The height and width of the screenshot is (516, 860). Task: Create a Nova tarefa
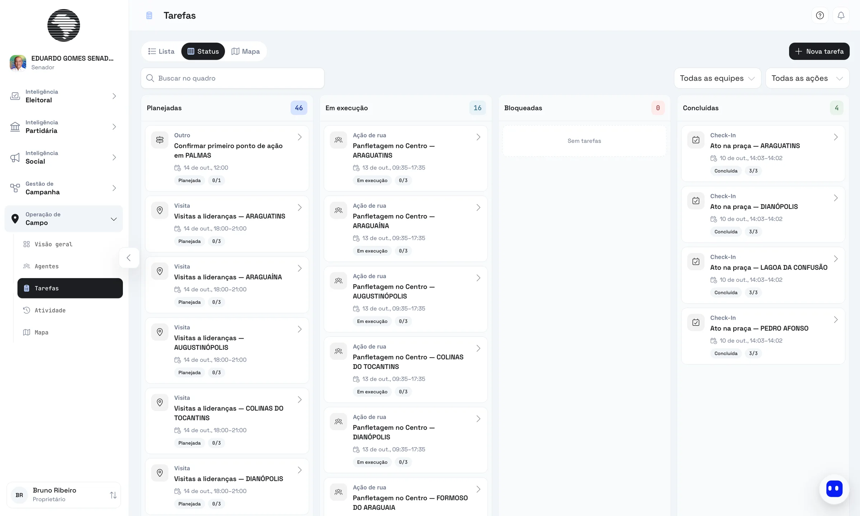(x=819, y=51)
